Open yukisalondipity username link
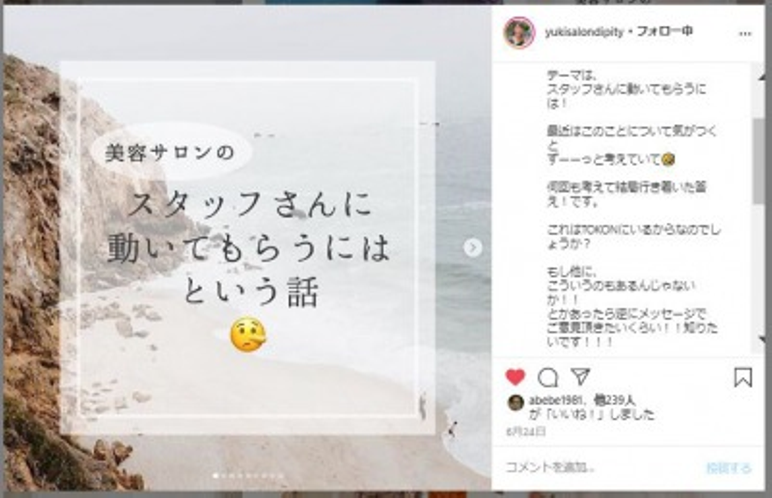Screen dimensions: 772x498 pos(584,32)
